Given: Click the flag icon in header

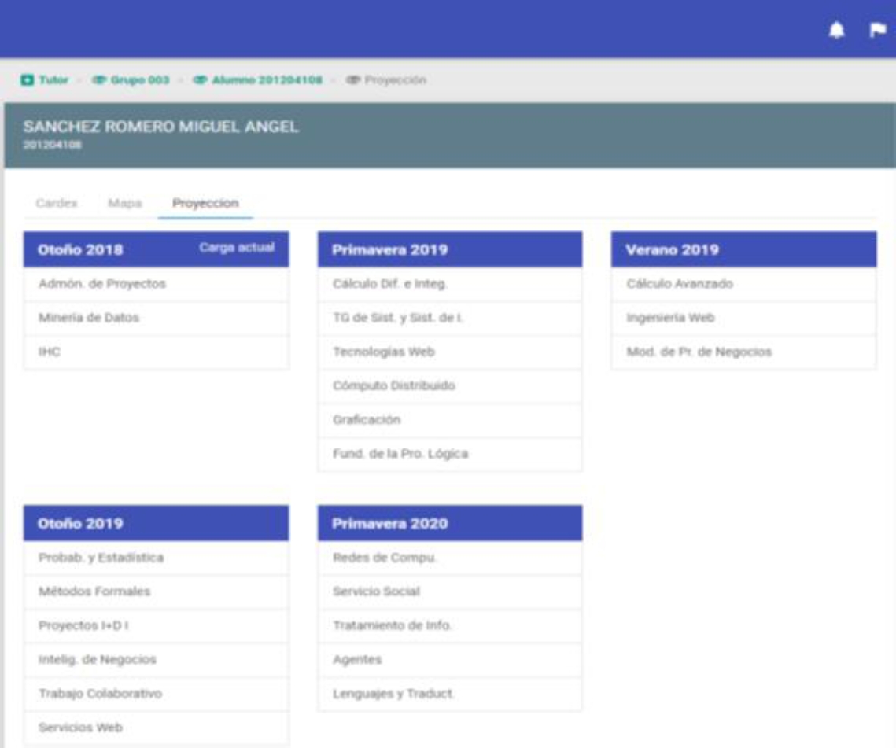Looking at the screenshot, I should click(x=876, y=30).
